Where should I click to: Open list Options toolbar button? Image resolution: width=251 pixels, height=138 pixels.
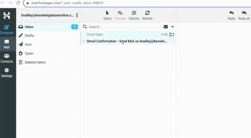134,15
